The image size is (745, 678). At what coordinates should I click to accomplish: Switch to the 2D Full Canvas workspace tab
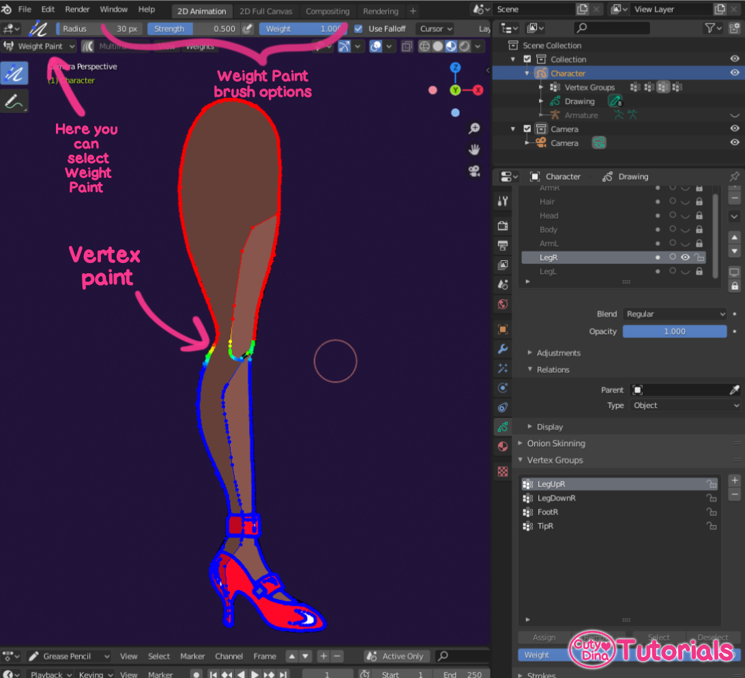[x=266, y=11]
